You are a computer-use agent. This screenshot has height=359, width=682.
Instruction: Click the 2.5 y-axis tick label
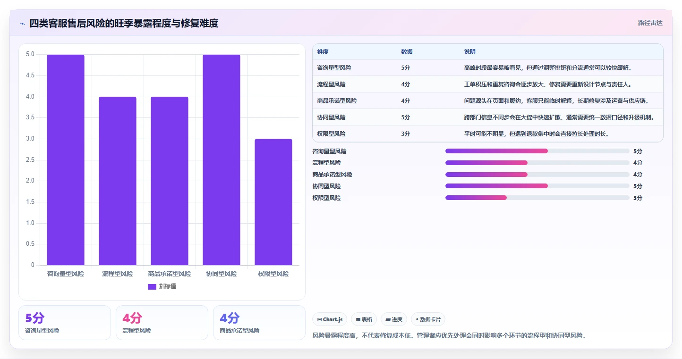click(x=30, y=160)
